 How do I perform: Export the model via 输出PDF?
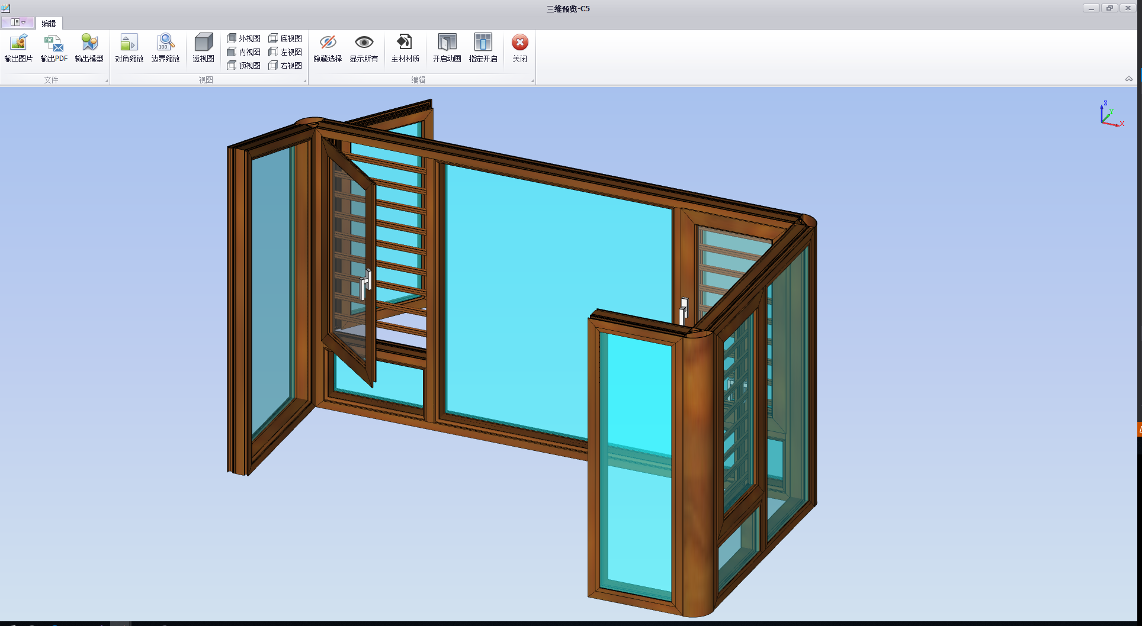[x=54, y=48]
